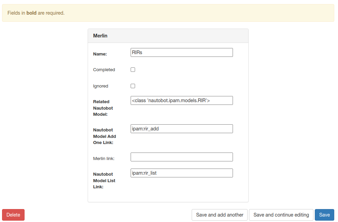
Task: Click the Completed label text
Action: pos(104,70)
